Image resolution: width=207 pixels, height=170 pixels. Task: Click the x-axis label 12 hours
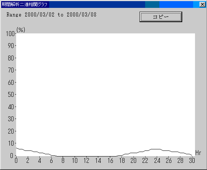pyautogui.click(x=86, y=161)
